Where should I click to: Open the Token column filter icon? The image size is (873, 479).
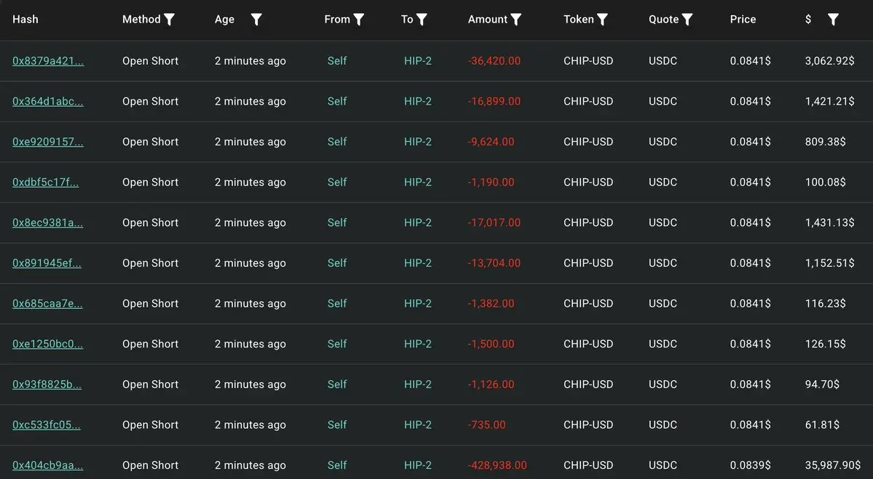[602, 20]
